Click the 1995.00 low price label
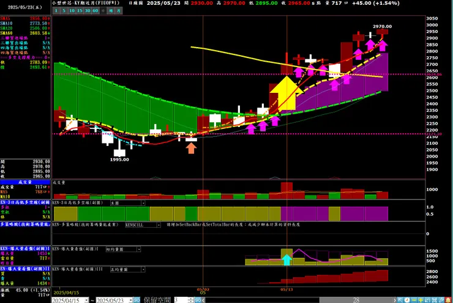453x303 pixels. tap(119, 159)
